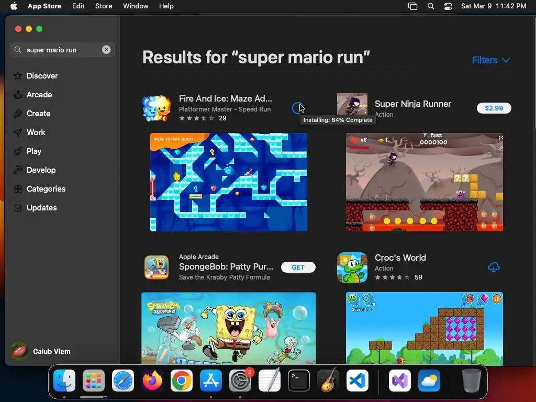Open the Croc's World app icon

(x=352, y=267)
